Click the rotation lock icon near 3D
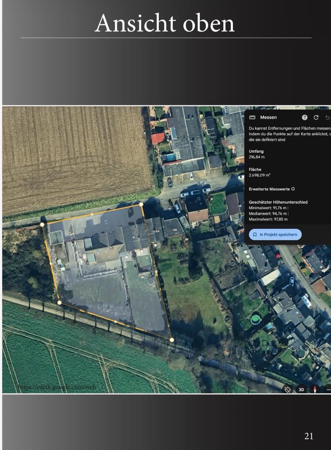 pos(287,389)
